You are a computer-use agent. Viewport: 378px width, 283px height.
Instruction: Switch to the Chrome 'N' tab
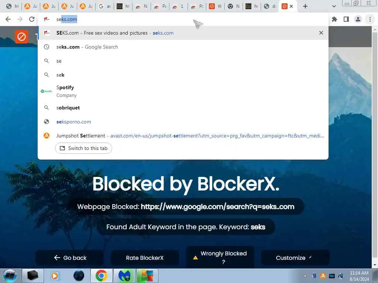[x=234, y=7]
